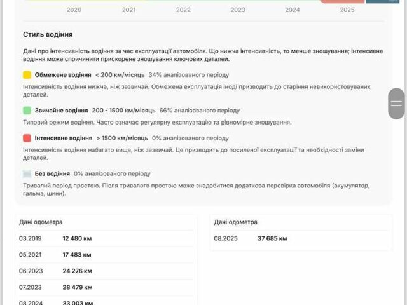This screenshot has width=407, height=305.
Task: Select the 2025 timeline year label
Action: coord(347,10)
